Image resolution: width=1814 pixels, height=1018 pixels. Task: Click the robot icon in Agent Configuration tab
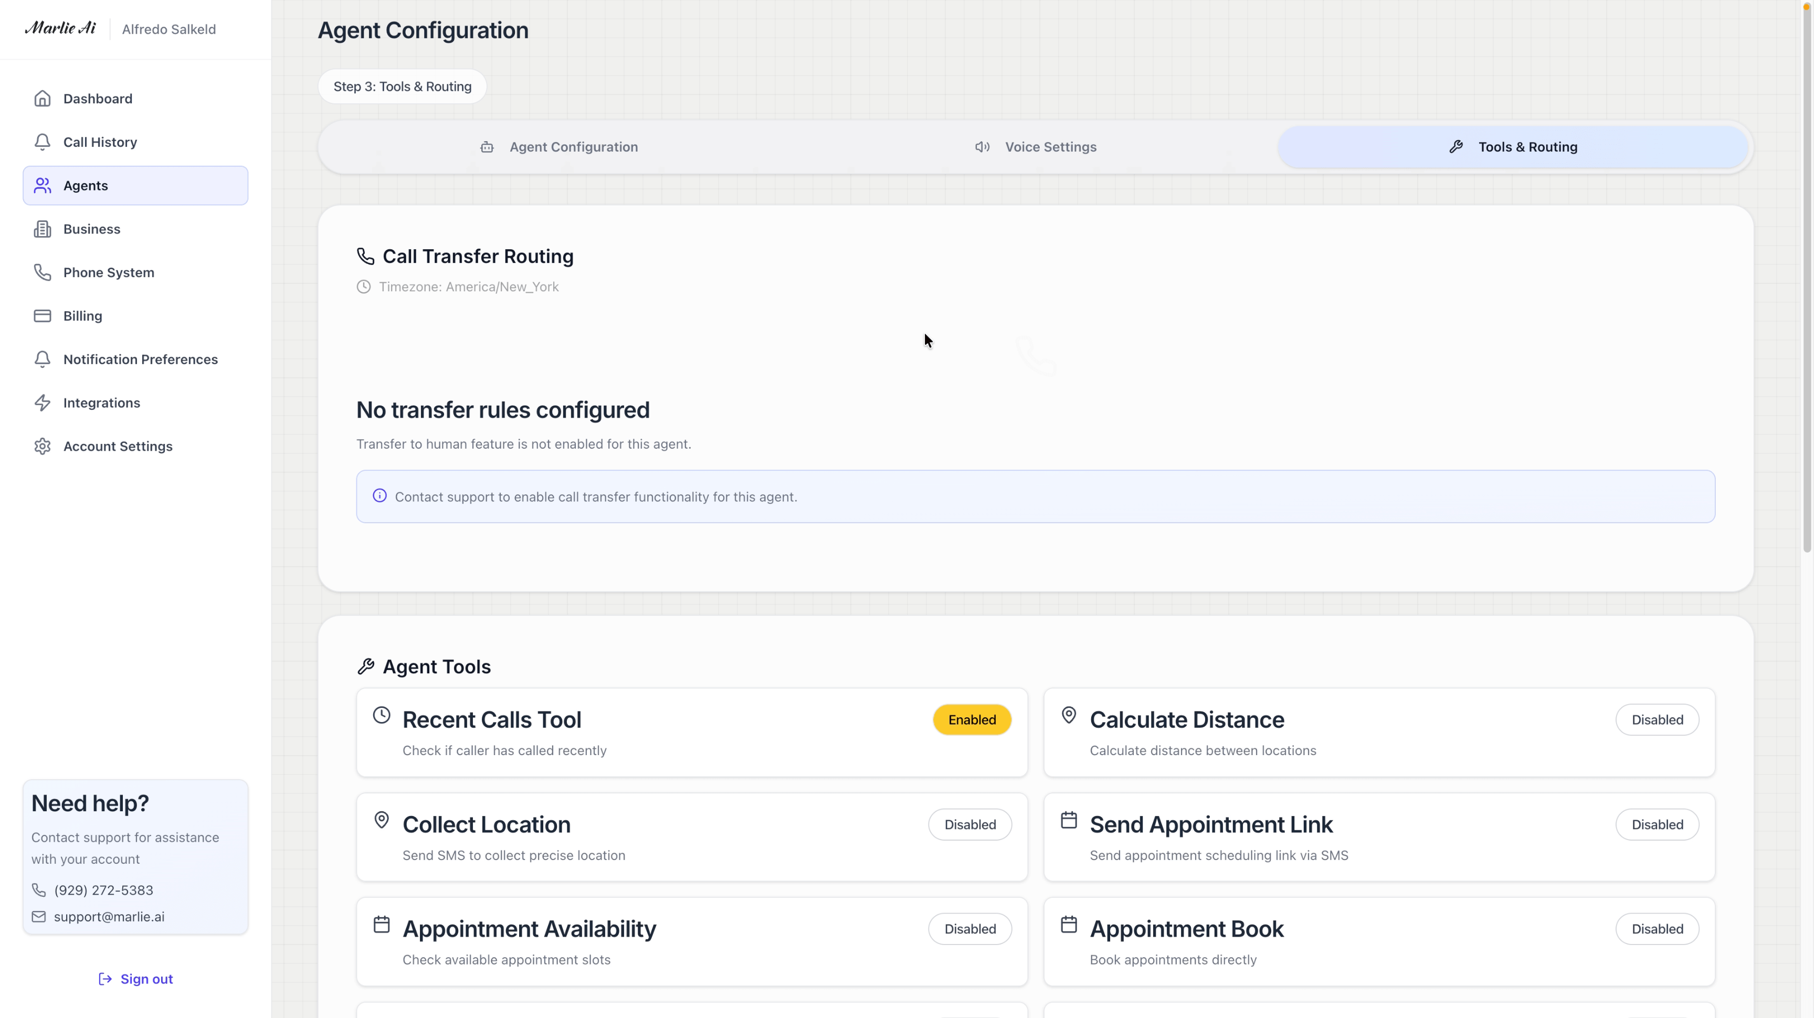(487, 147)
